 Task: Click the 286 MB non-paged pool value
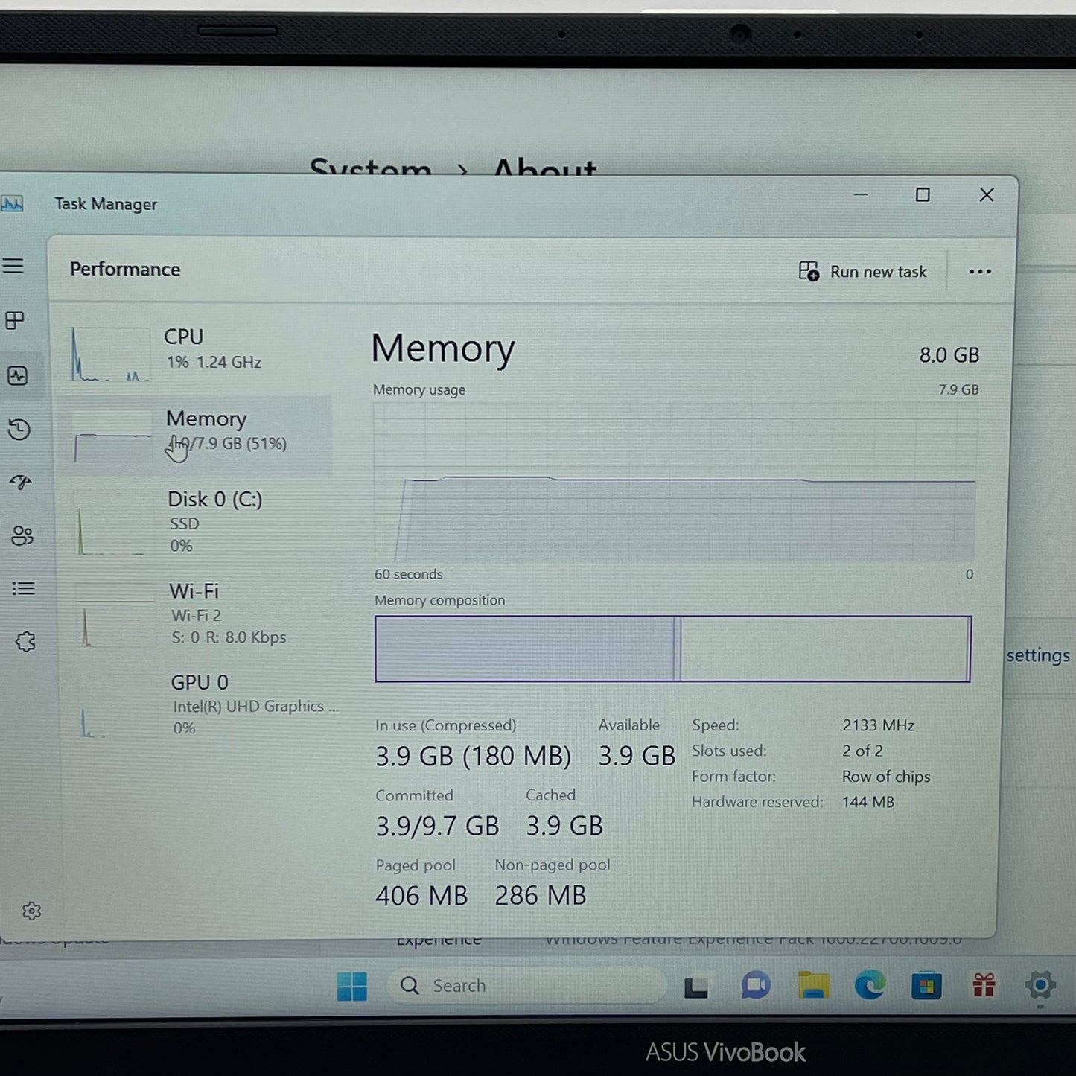[x=541, y=896]
